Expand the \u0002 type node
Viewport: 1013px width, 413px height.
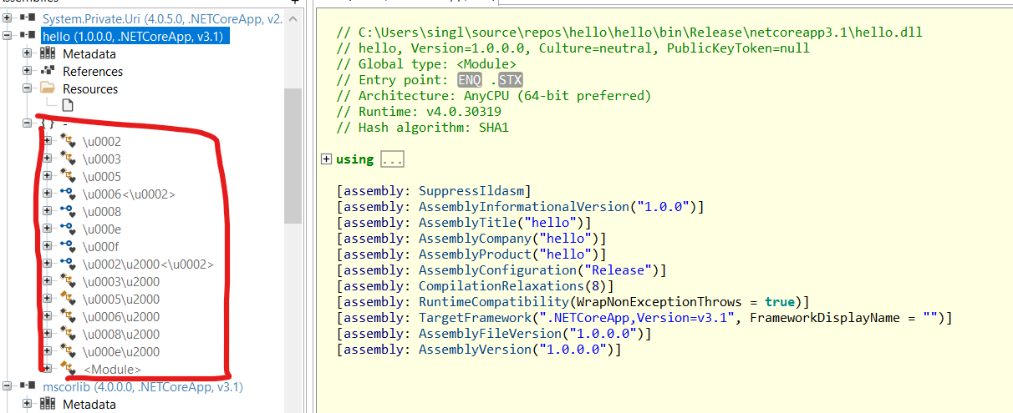(x=48, y=141)
